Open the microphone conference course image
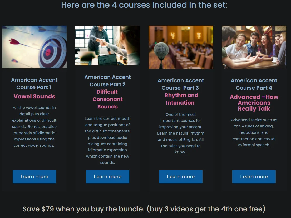Image resolution: width=291 pixels, height=218 pixels. click(181, 47)
